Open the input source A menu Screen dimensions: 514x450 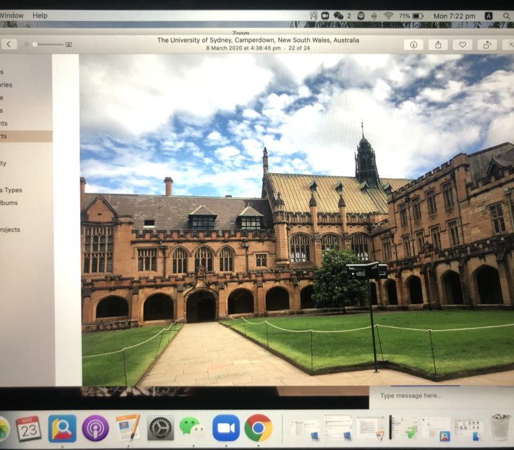pos(488,15)
